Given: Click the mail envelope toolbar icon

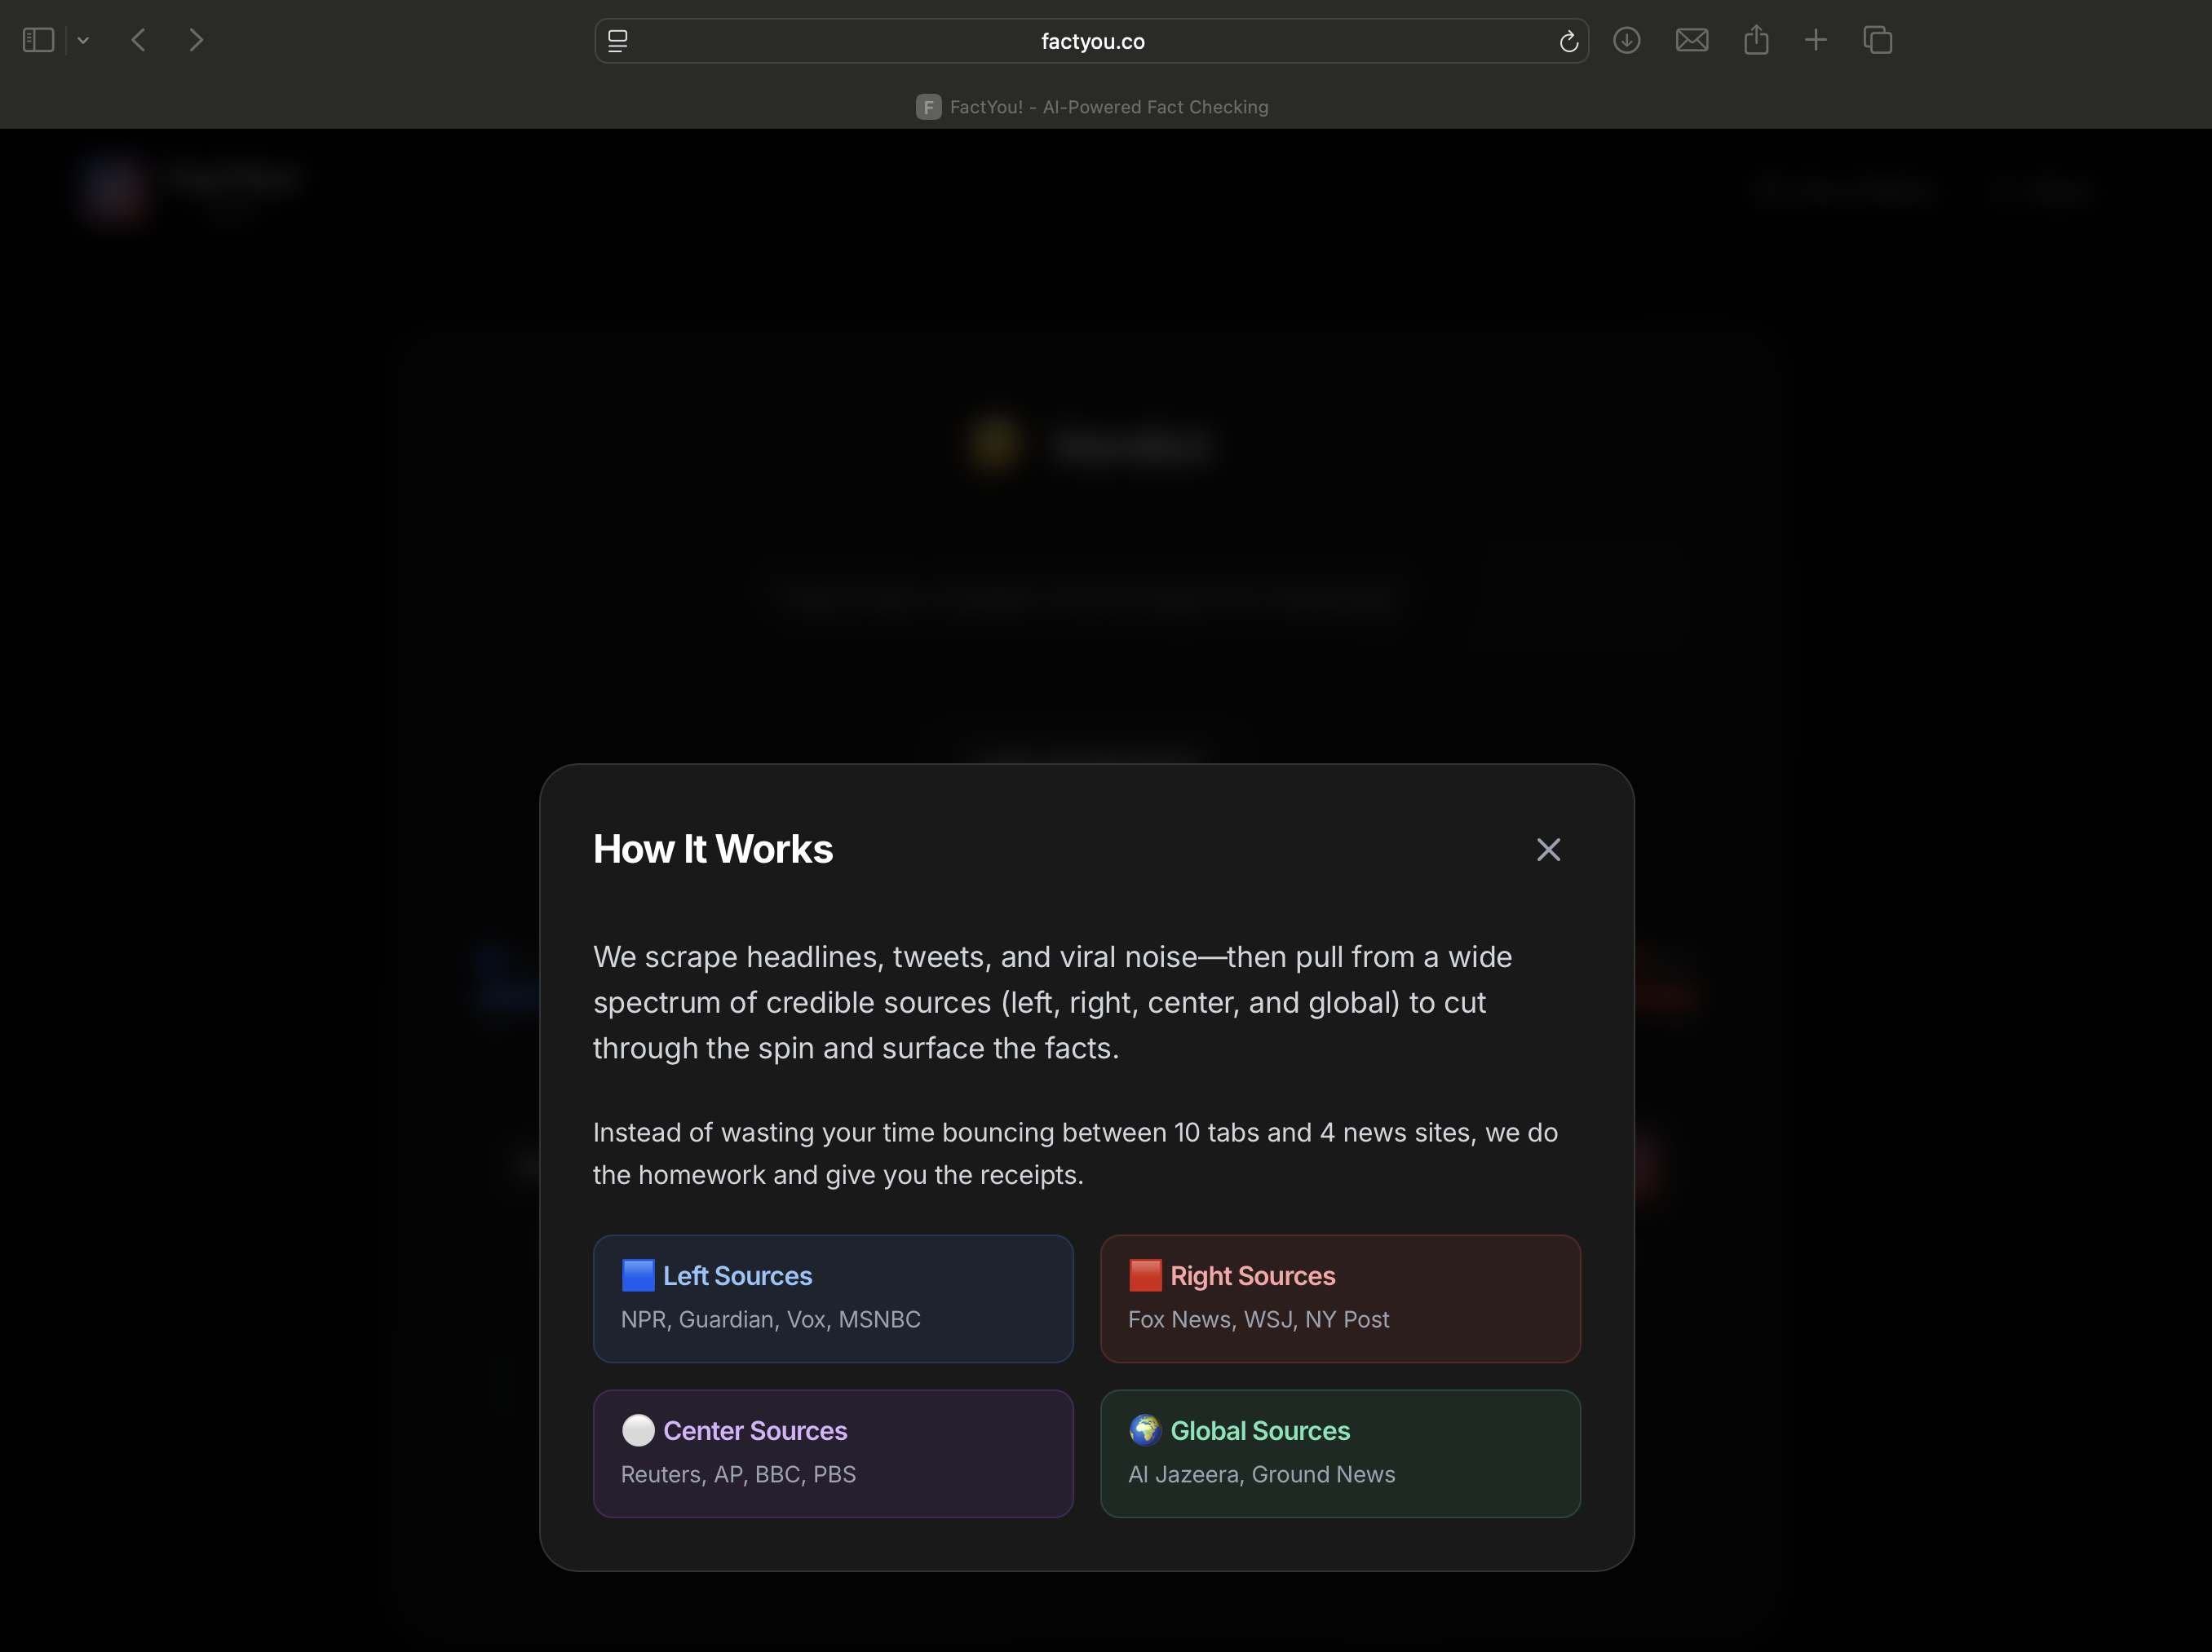Looking at the screenshot, I should pos(1692,40).
